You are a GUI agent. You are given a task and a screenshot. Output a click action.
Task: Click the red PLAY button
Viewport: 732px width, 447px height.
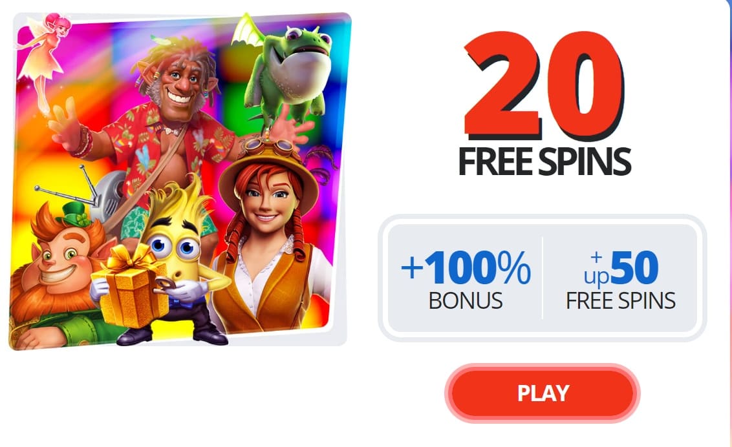point(542,393)
